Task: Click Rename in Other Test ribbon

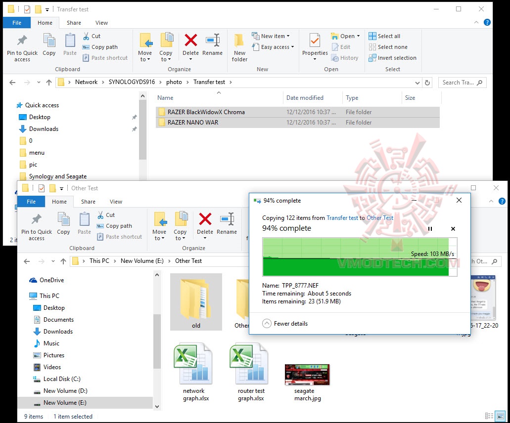Action: coord(227,223)
